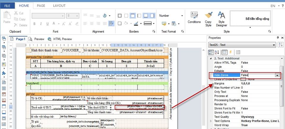The width and height of the screenshot is (285, 129).
Task: Align text center
Action: coord(92,23)
